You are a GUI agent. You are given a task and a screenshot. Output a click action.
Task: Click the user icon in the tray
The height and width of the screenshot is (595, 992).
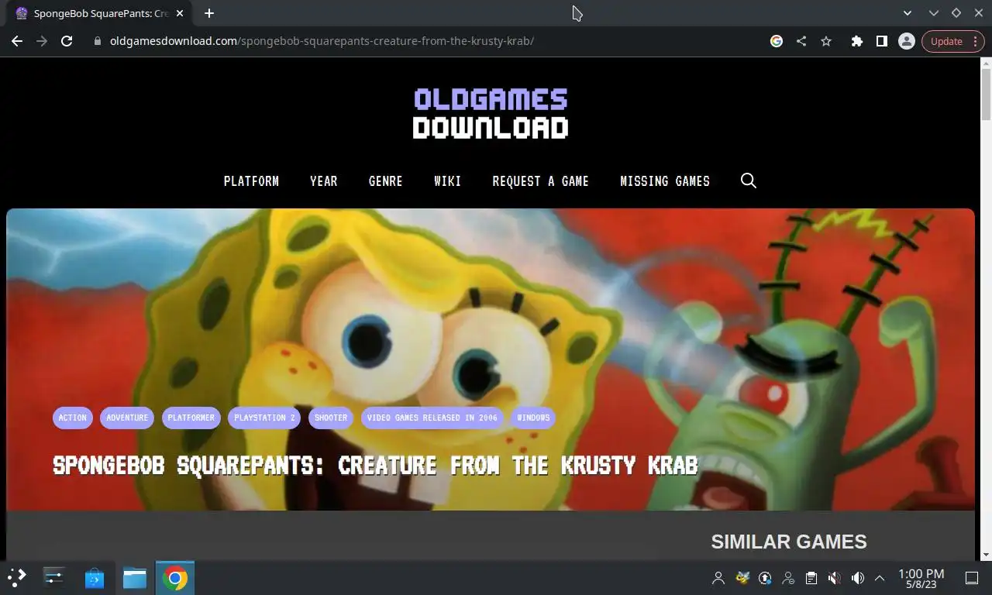click(x=718, y=578)
